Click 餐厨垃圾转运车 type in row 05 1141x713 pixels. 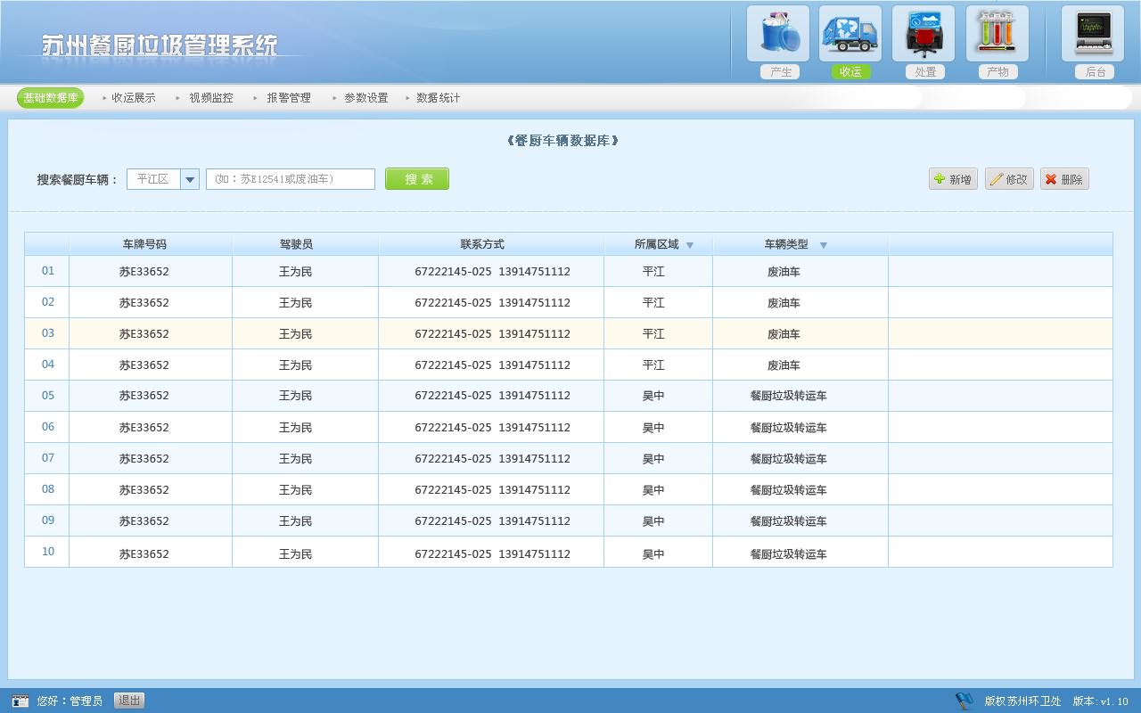[x=789, y=396]
